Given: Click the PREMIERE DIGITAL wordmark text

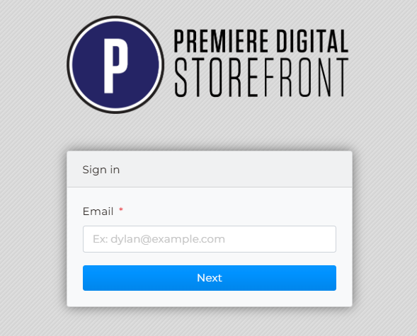Looking at the screenshot, I should point(261,40).
